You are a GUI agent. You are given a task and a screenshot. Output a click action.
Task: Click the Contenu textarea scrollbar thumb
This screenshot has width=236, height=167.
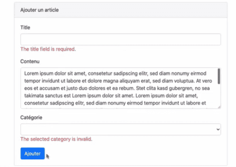click(219, 76)
